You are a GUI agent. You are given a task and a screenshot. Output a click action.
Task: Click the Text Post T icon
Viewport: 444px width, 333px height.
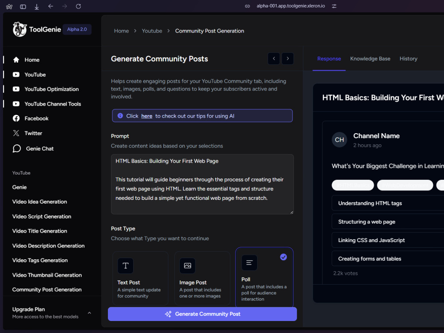tap(126, 266)
